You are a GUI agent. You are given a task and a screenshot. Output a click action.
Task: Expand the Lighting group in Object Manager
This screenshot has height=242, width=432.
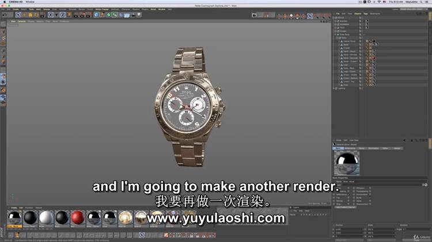click(x=334, y=89)
